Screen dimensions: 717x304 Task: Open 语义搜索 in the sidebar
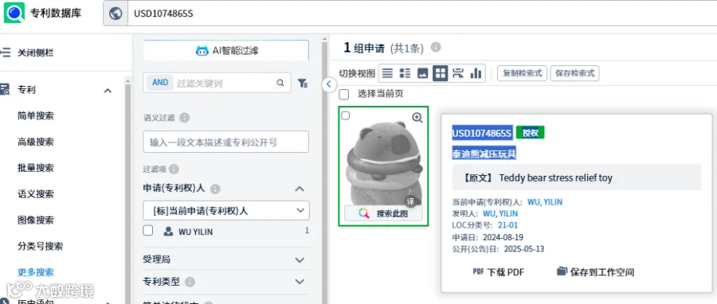point(36,194)
